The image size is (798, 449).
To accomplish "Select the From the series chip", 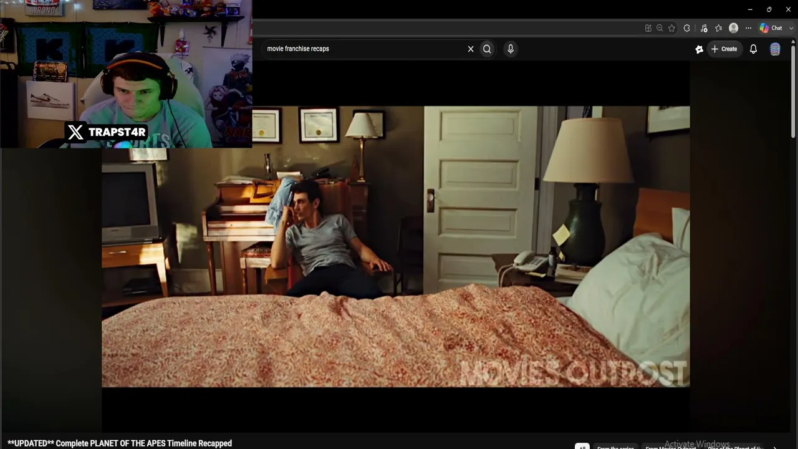I will (x=615, y=447).
